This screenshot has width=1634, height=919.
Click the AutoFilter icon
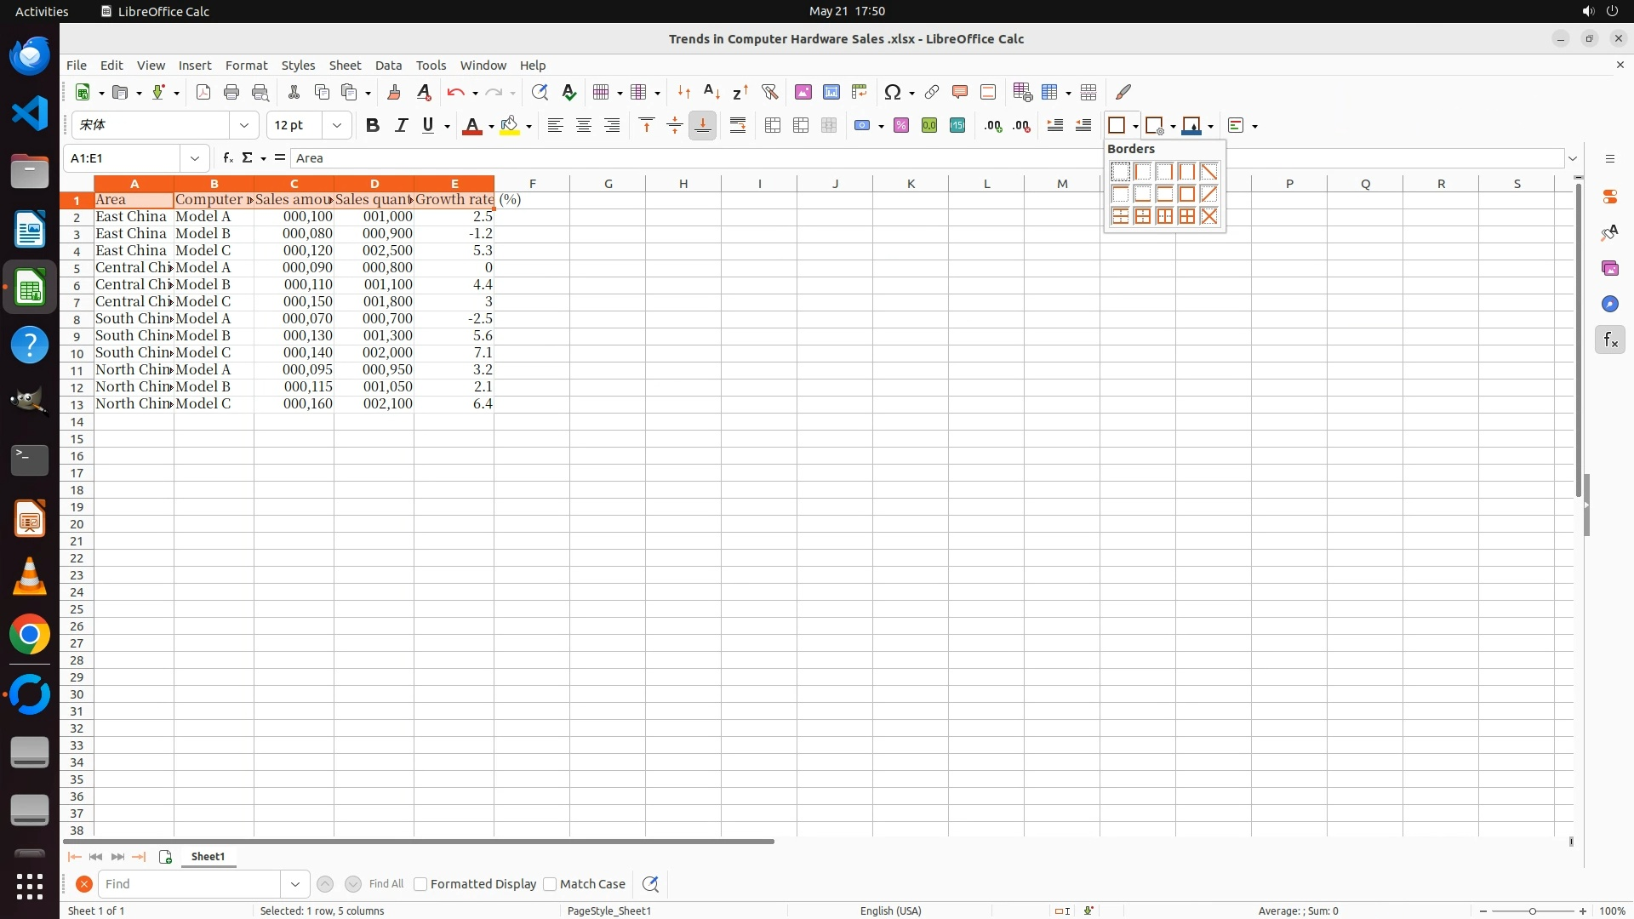tap(769, 92)
